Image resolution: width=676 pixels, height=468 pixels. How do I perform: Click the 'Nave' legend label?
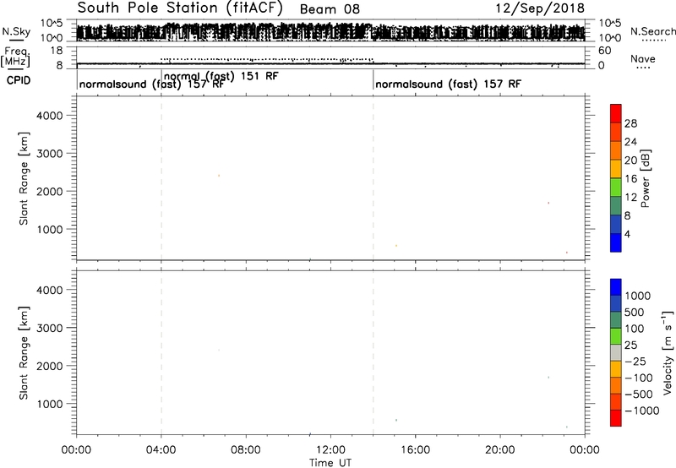(x=643, y=59)
